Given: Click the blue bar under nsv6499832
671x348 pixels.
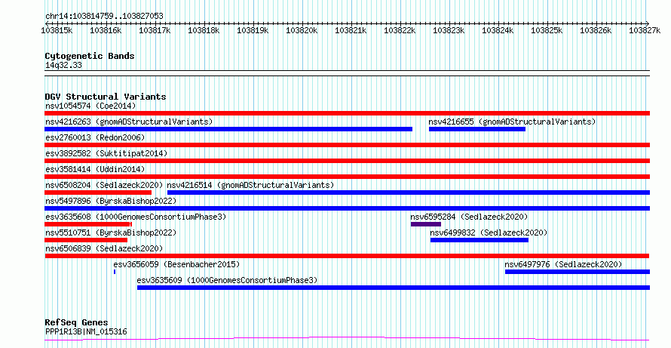Looking at the screenshot, I should pyautogui.click(x=480, y=240).
